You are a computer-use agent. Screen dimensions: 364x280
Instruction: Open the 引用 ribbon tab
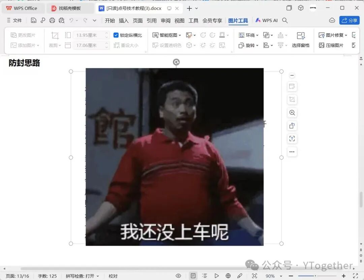point(151,21)
